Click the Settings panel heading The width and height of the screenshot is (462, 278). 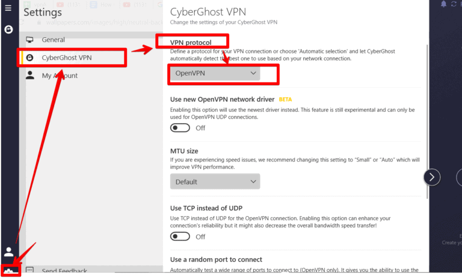pyautogui.click(x=43, y=12)
